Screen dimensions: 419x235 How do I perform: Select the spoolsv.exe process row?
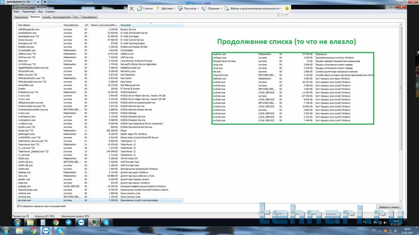100,179
